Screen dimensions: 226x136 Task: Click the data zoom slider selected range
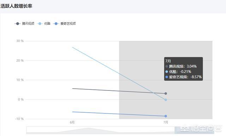click(x=194, y=130)
